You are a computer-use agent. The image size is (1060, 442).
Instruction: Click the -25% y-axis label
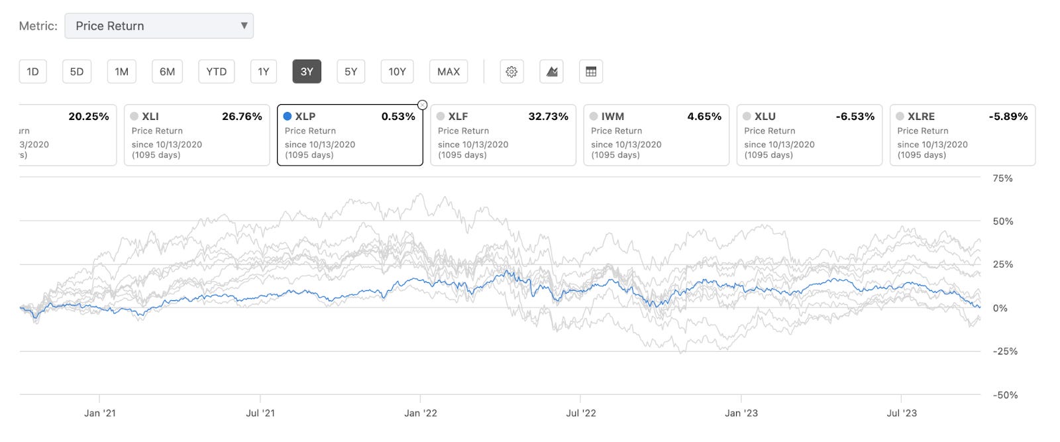pyautogui.click(x=1005, y=351)
